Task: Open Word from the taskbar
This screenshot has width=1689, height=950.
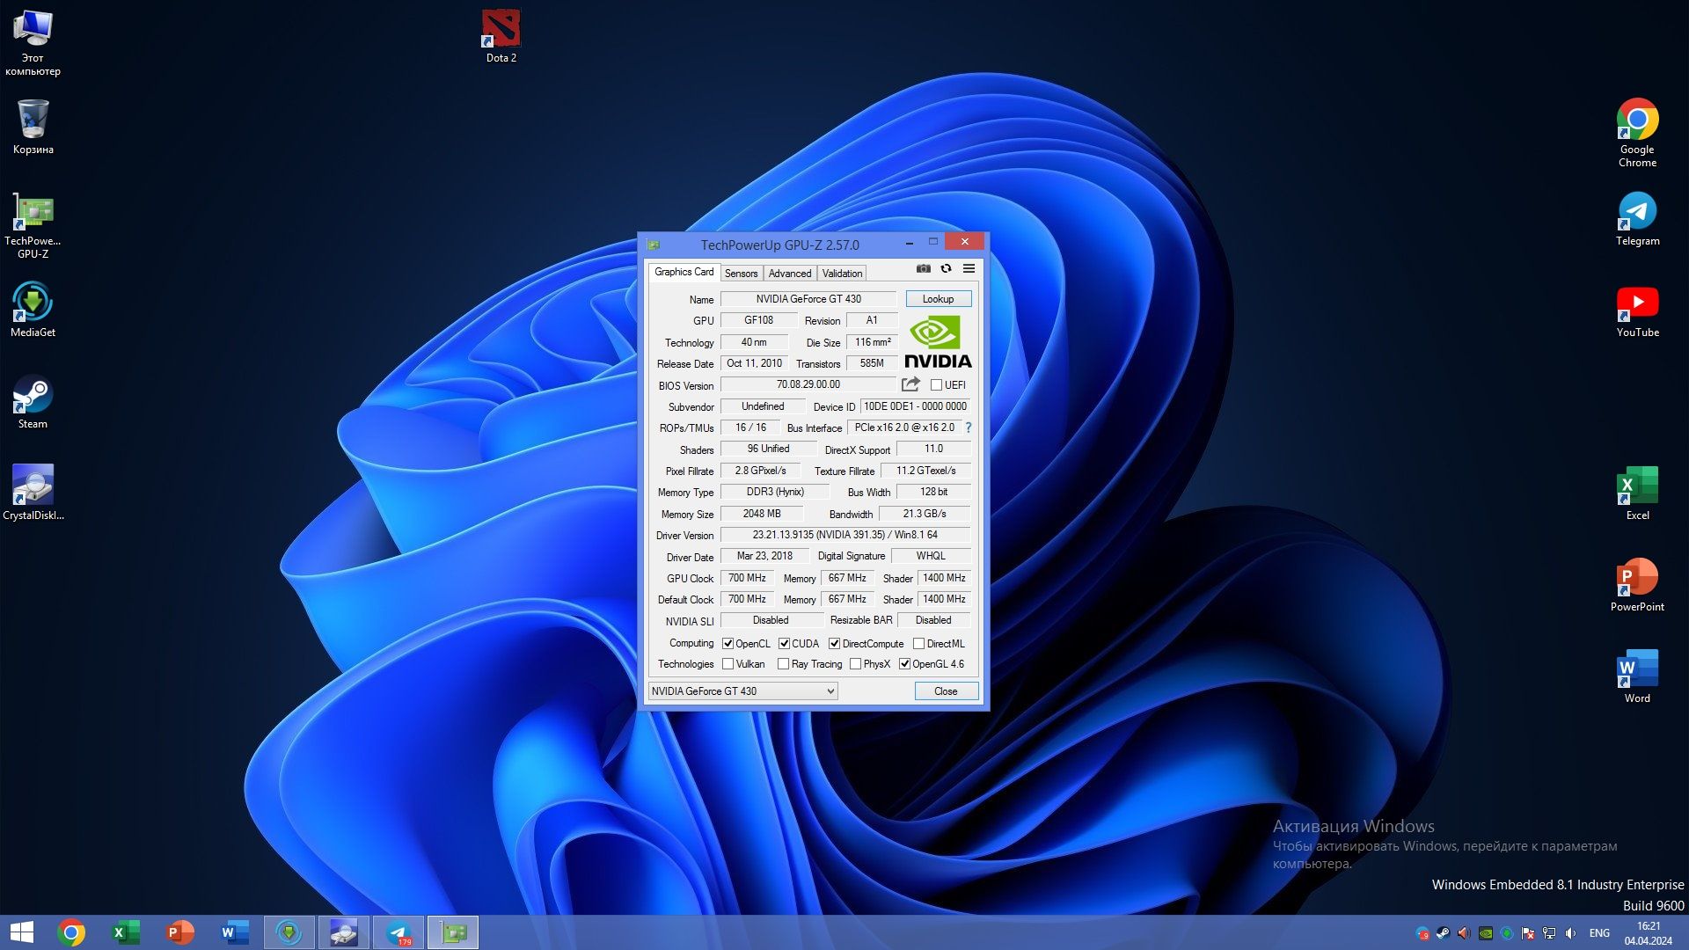Action: (234, 932)
